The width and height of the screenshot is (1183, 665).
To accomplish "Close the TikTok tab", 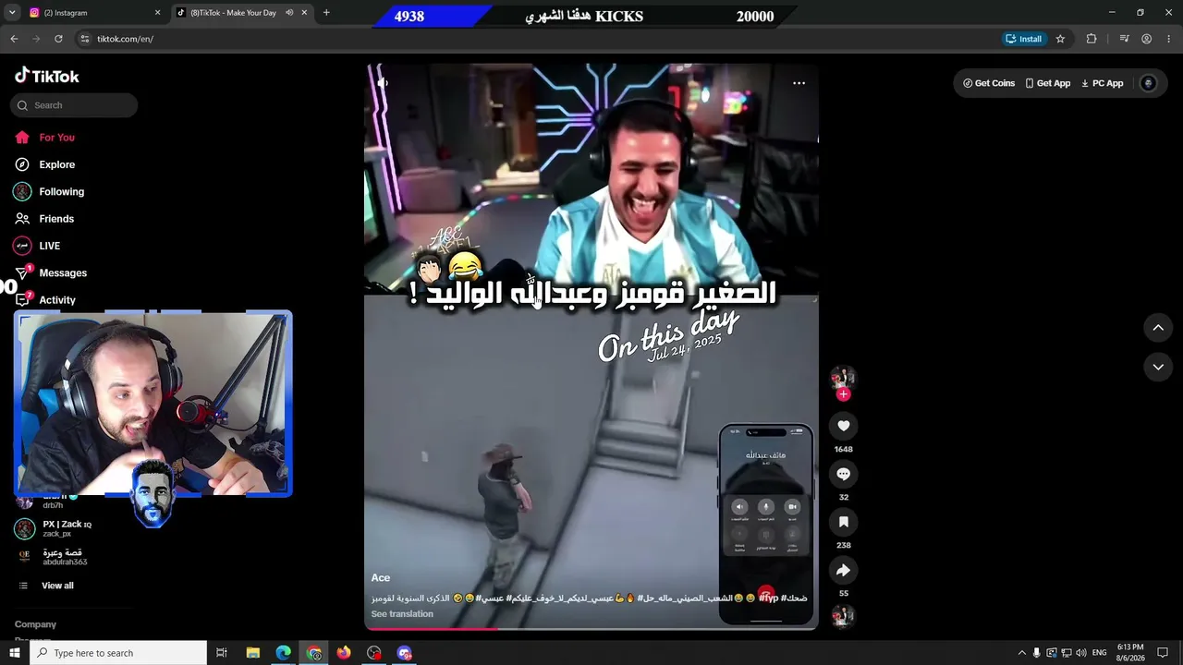I will point(304,13).
